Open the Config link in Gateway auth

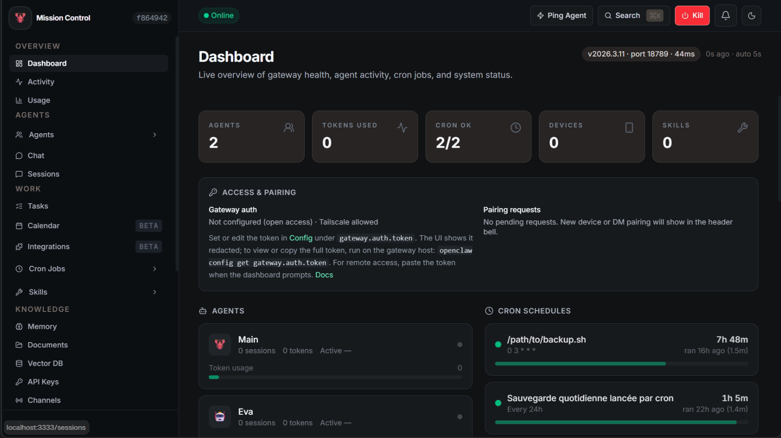click(x=301, y=238)
